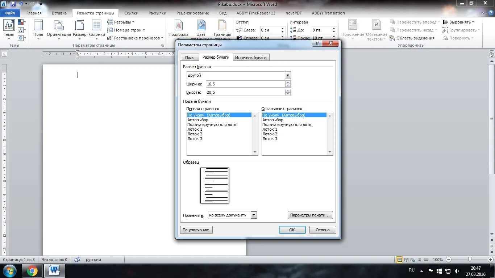The image size is (495, 278).
Task: Adjust indent Слева spinner in ribbon
Action: (283, 30)
